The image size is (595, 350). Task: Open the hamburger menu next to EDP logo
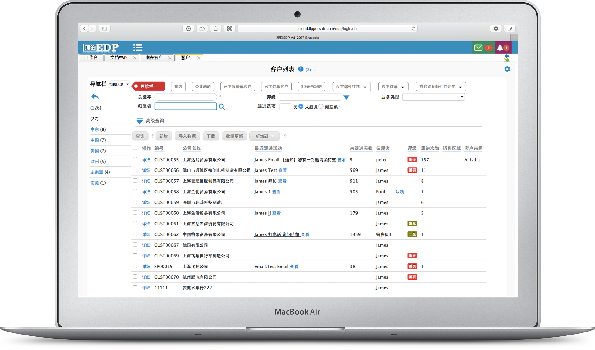coord(138,47)
